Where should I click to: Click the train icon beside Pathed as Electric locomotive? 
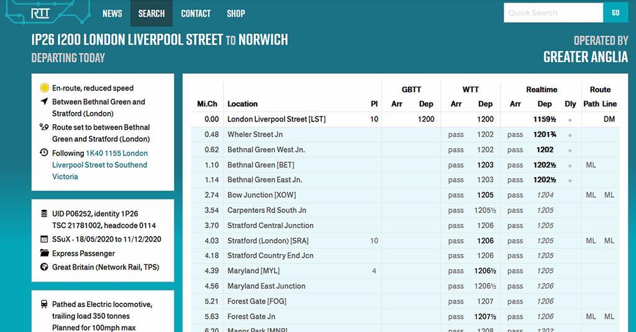(x=44, y=304)
